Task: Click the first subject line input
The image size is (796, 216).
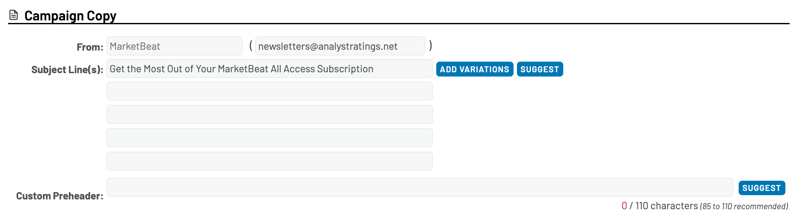Action: 269,69
